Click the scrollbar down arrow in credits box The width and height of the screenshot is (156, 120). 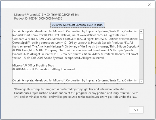point(141,81)
